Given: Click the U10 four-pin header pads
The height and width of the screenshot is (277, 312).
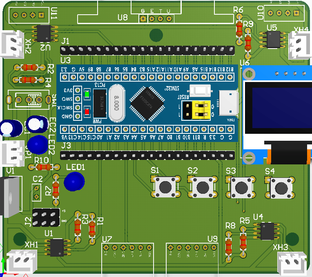Looking at the screenshot, I should [283, 13].
